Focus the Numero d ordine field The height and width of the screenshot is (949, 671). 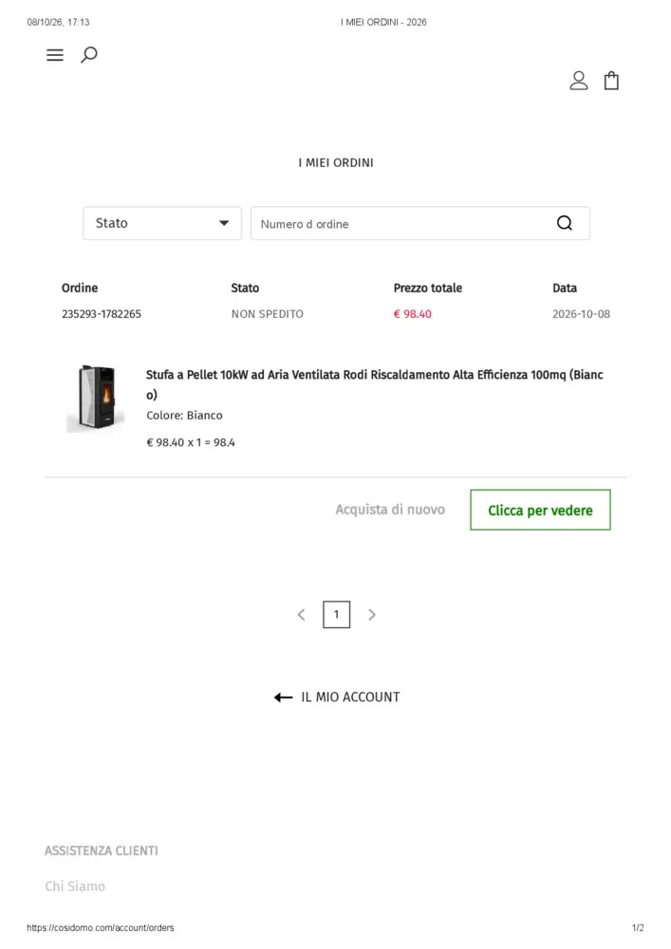(419, 223)
